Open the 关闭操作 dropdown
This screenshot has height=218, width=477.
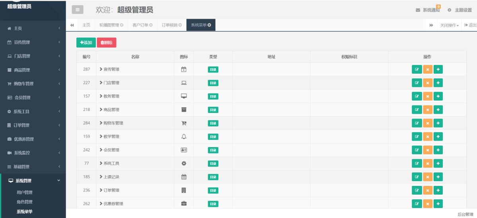(x=449, y=25)
